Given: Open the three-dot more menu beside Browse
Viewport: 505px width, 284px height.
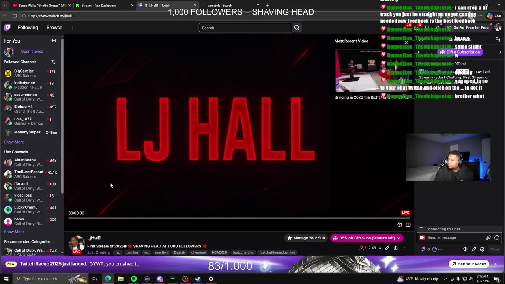Looking at the screenshot, I should pos(73,28).
